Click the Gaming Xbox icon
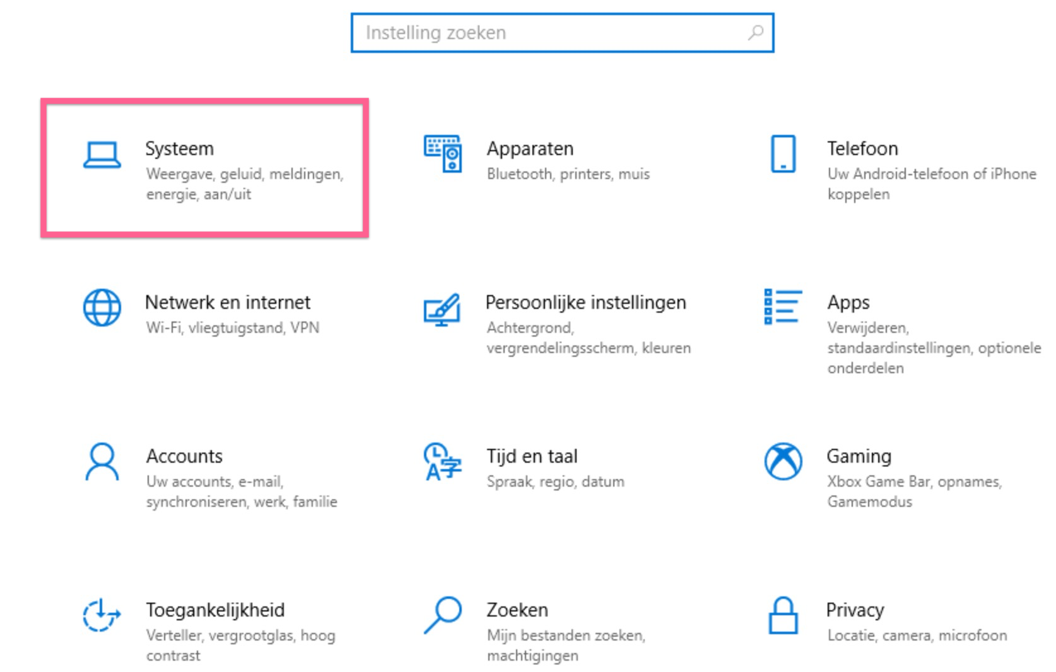Image resolution: width=1056 pixels, height=672 pixels. [783, 461]
